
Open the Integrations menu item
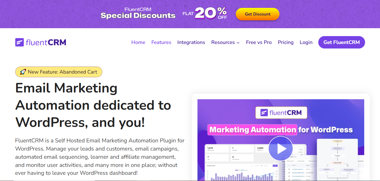(x=191, y=42)
